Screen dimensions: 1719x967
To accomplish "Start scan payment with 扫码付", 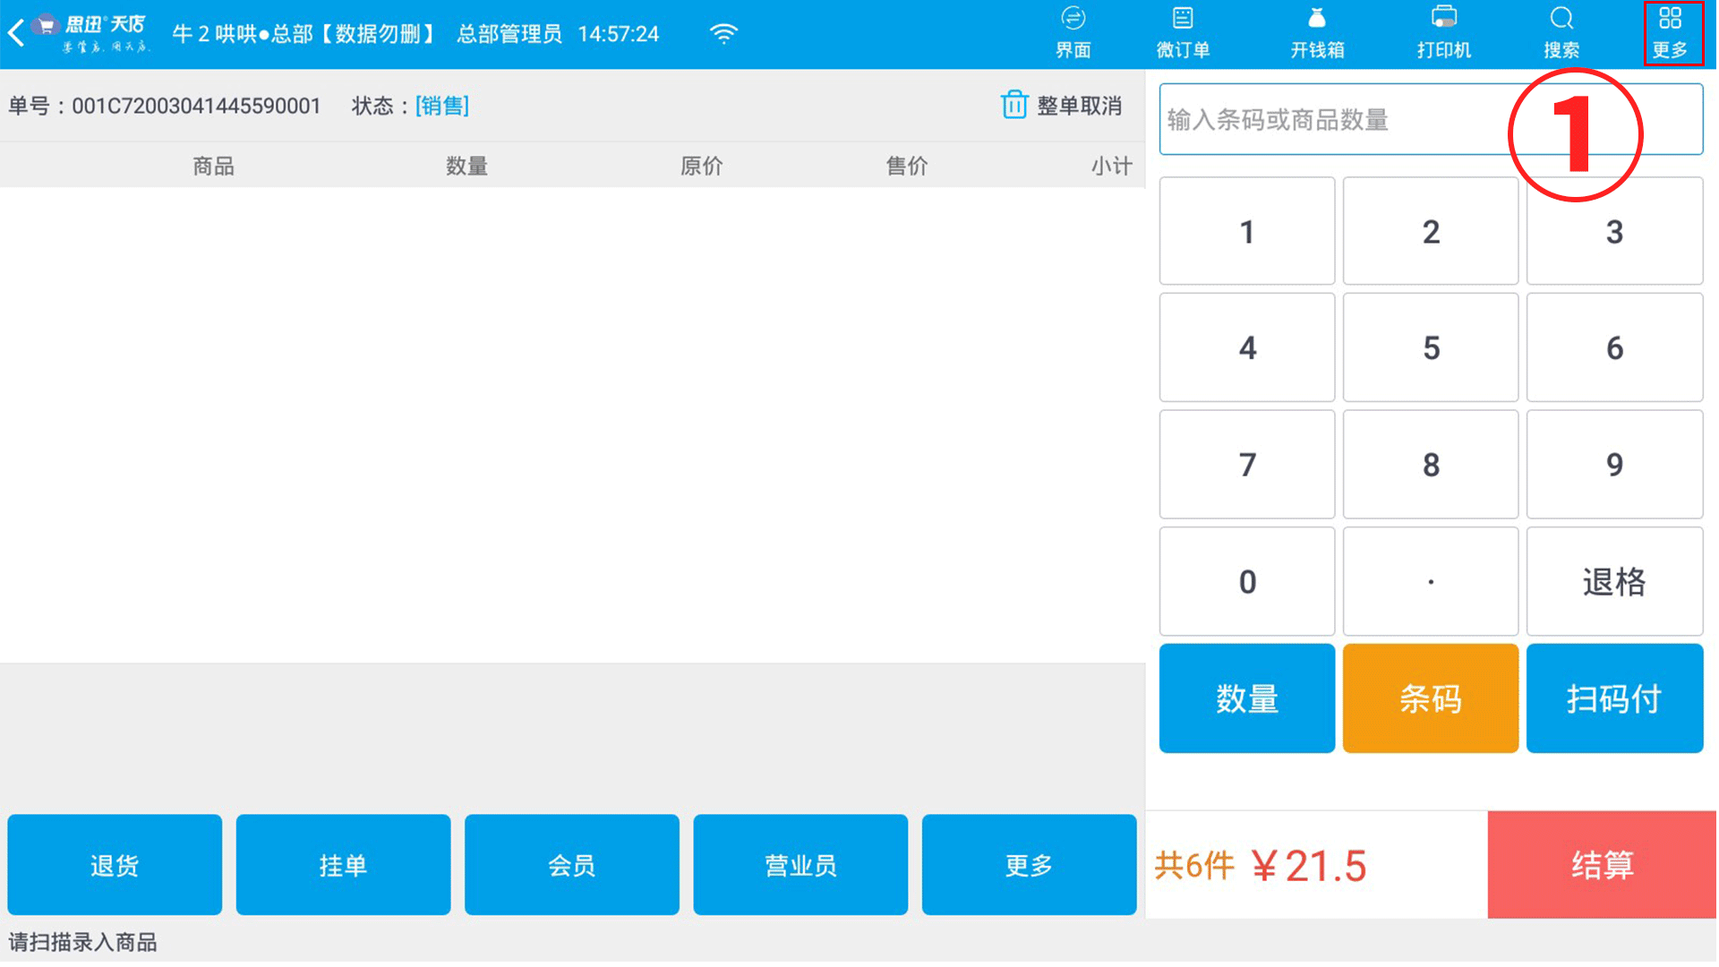I will pyautogui.click(x=1614, y=698).
